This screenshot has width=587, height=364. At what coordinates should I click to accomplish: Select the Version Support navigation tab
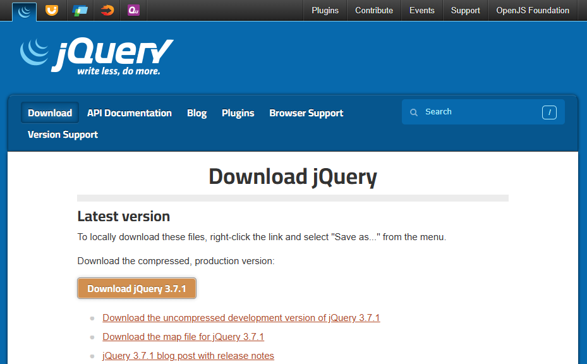[63, 135]
